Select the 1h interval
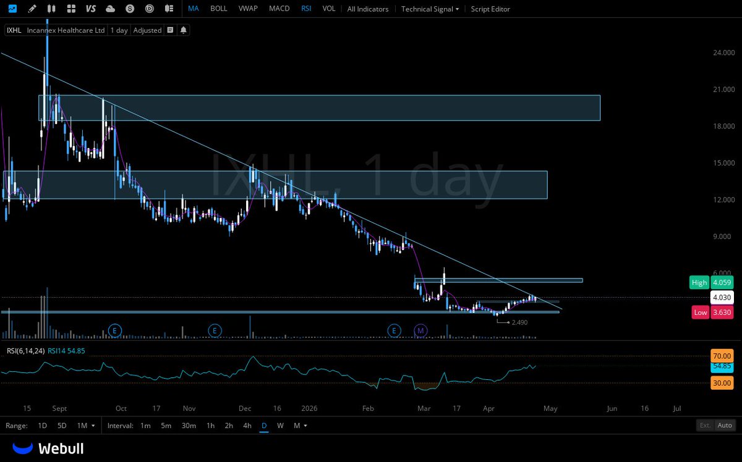 point(210,426)
